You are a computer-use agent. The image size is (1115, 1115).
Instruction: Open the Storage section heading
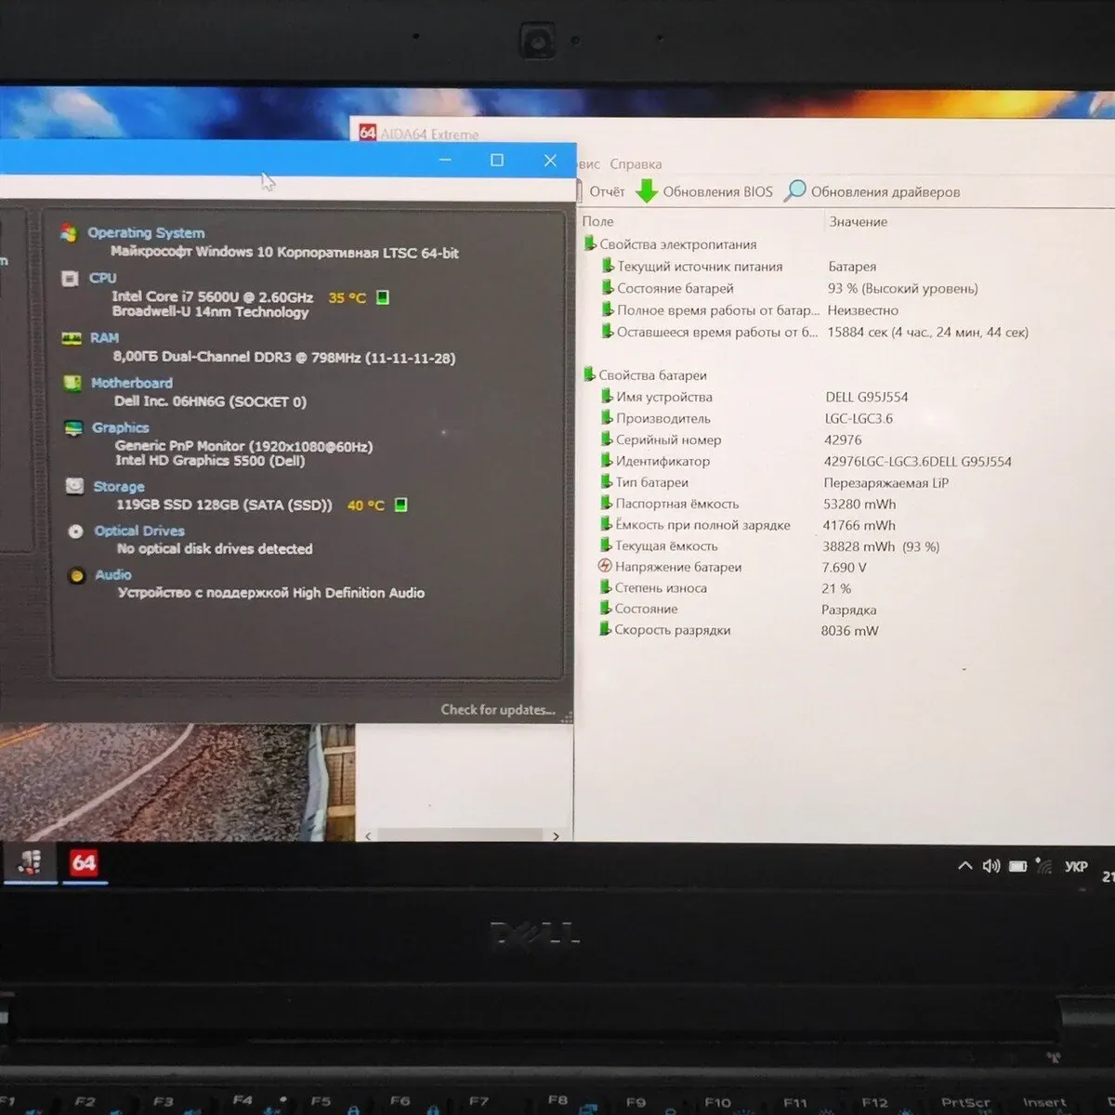pyautogui.click(x=118, y=487)
